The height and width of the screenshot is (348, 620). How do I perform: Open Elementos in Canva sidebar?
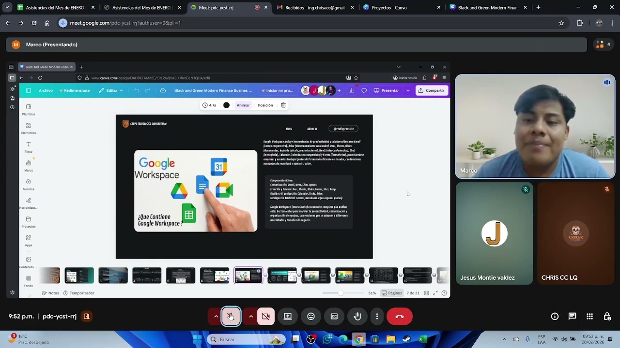29,129
